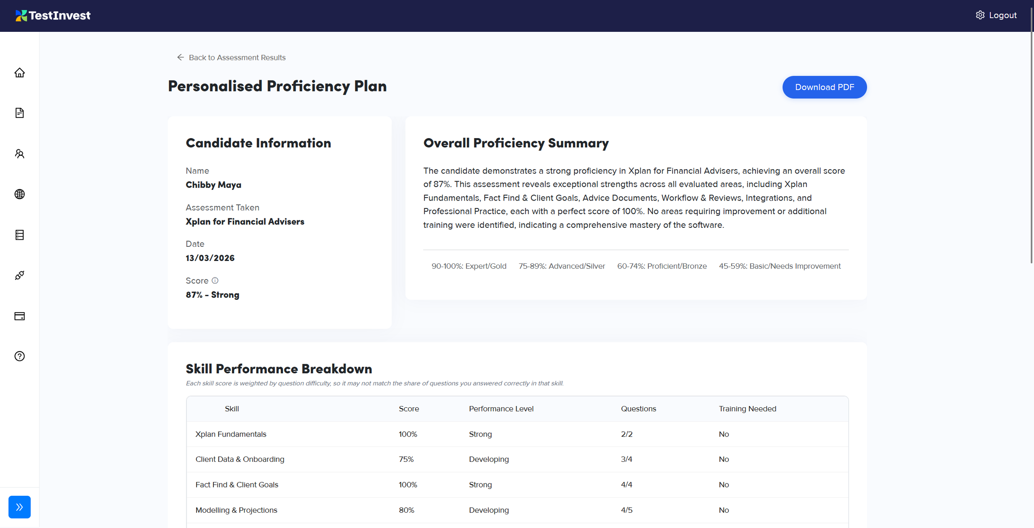
Task: Open the document icon in sidebar
Action: point(19,113)
